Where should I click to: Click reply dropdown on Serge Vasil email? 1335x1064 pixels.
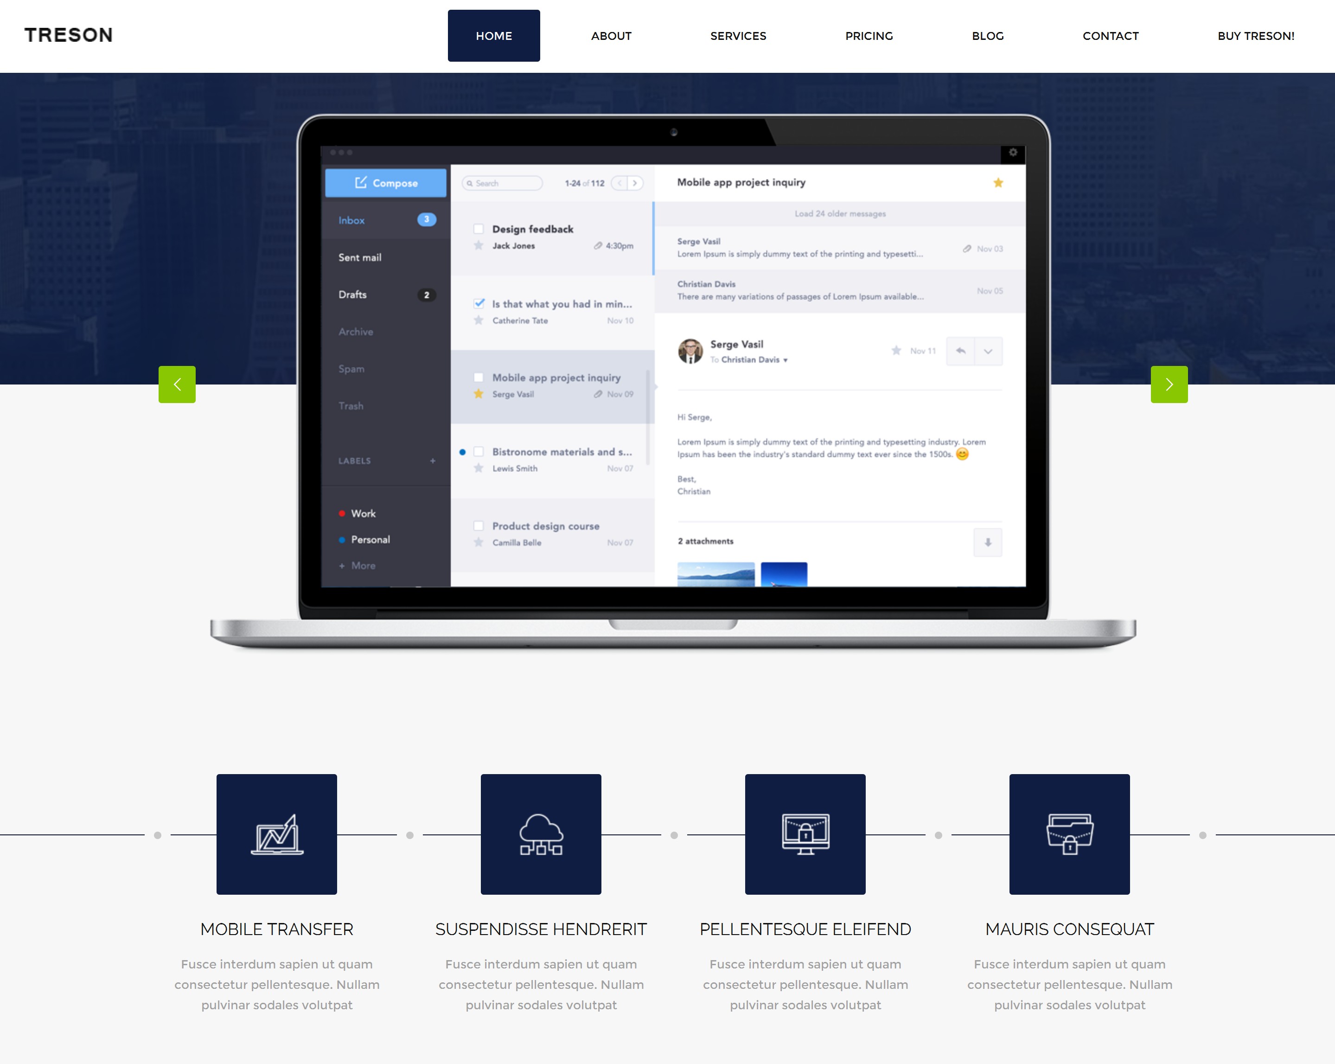[988, 351]
